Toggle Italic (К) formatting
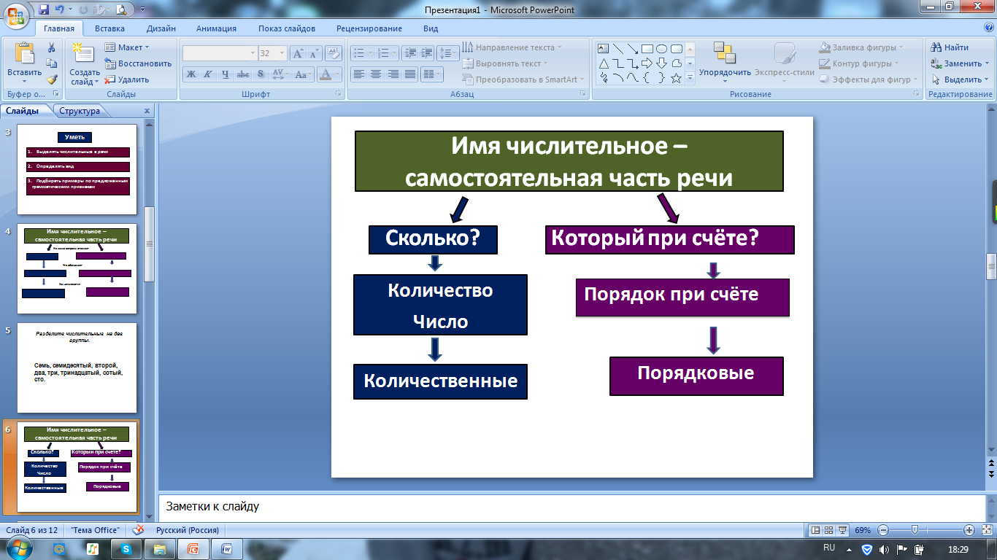The height and width of the screenshot is (560, 997). click(207, 74)
